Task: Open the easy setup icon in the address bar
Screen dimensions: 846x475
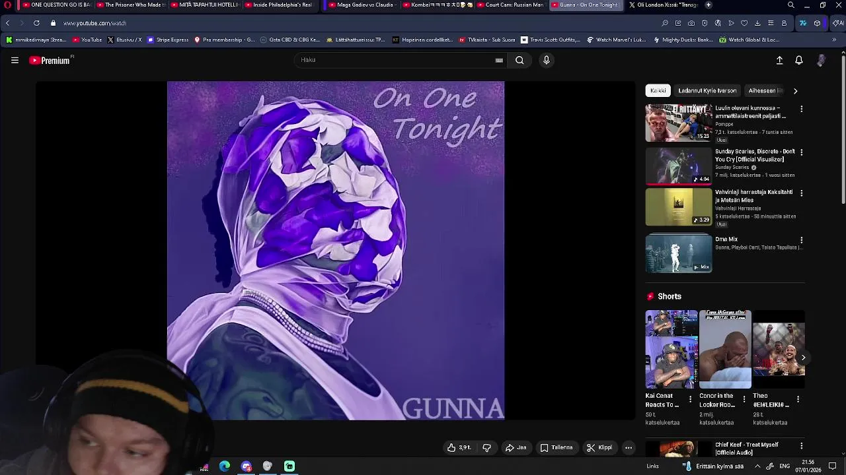Action: [771, 23]
